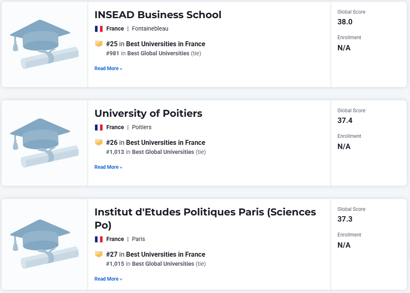This screenshot has height=293, width=410.
Task: Click the city name Paris in location line
Action: pos(138,239)
